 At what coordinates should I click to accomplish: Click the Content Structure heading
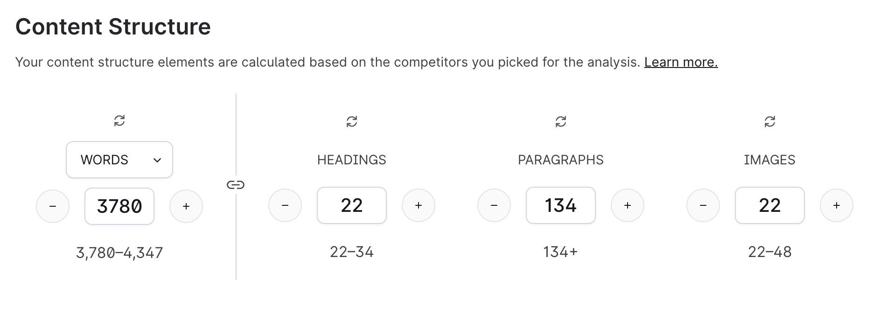pyautogui.click(x=113, y=27)
